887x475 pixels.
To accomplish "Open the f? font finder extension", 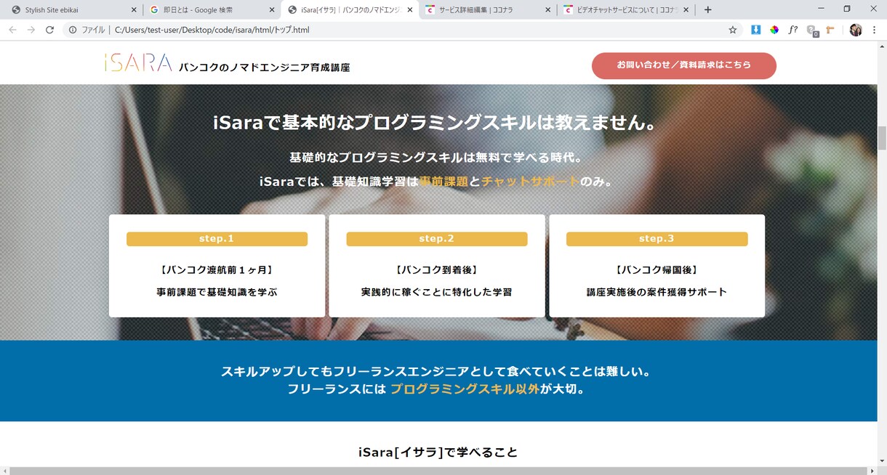I will click(793, 30).
